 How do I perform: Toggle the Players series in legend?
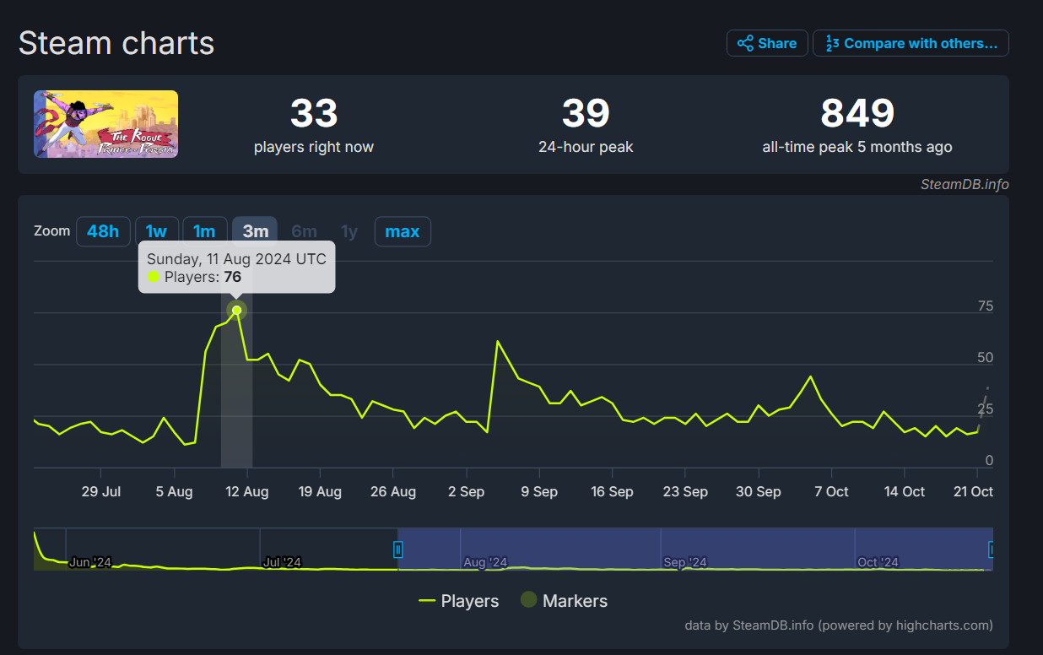[459, 601]
